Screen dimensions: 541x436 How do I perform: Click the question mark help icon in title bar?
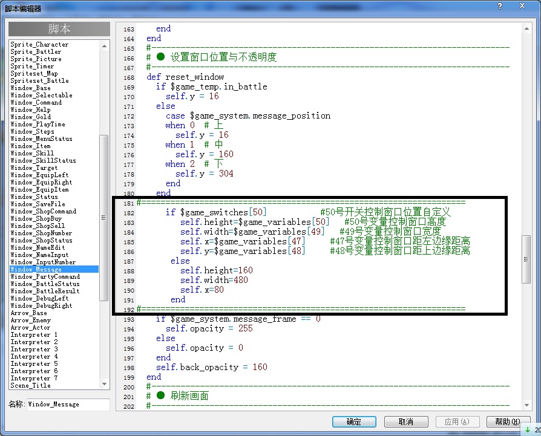click(500, 6)
